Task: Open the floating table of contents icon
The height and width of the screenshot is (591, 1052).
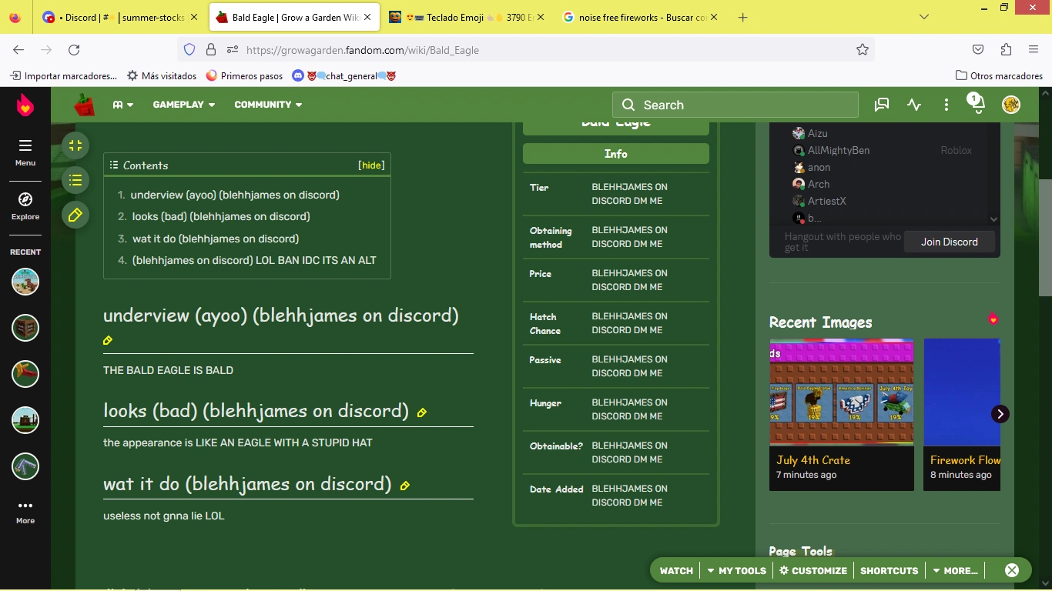Action: click(75, 180)
